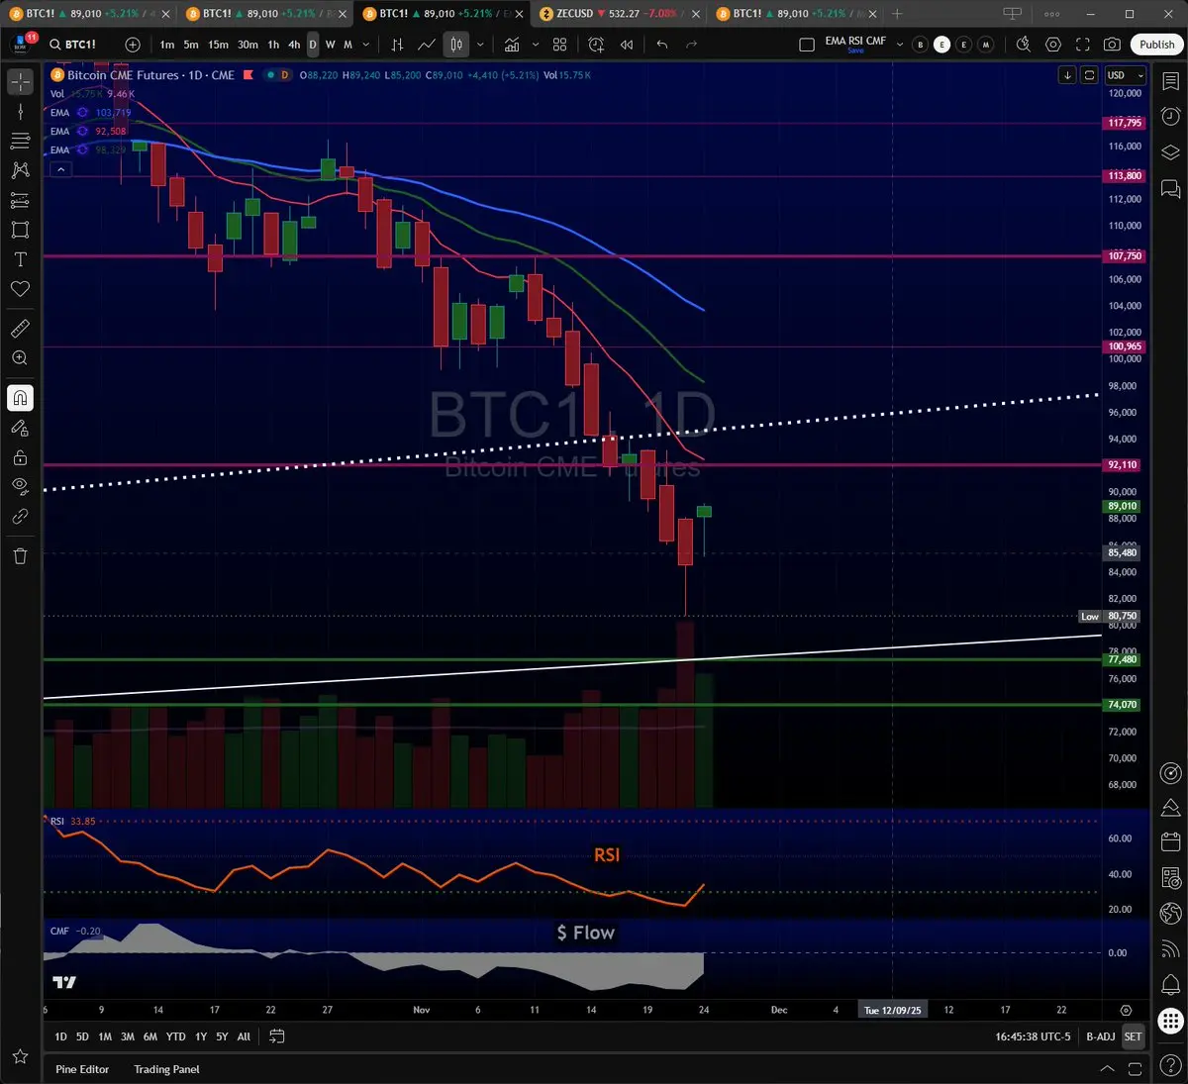Viewport: 1188px width, 1084px height.
Task: Select the 15m timeframe
Action: [x=218, y=45]
